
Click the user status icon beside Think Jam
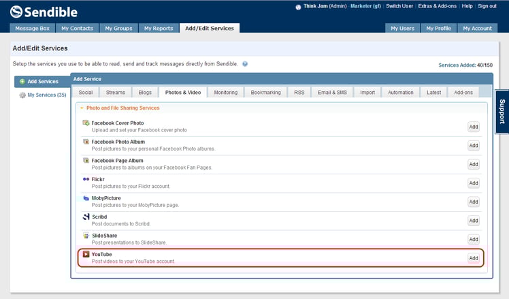[298, 7]
